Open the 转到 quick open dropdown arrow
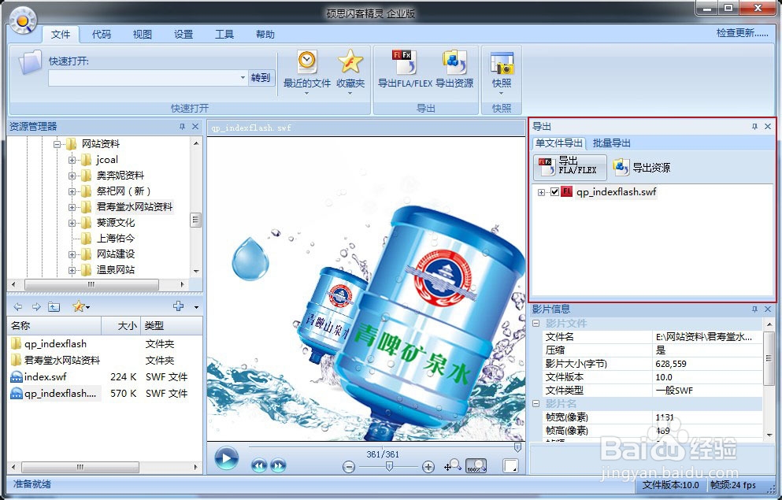The image size is (782, 500). [x=243, y=79]
